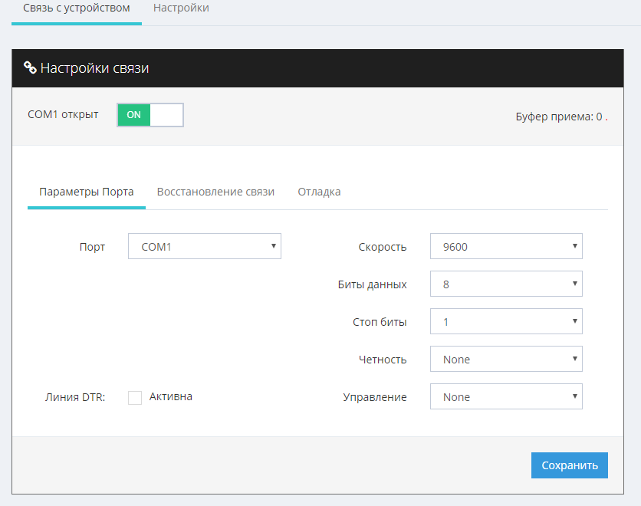
Task: Select the Параметры Порта tab
Action: [x=87, y=192]
